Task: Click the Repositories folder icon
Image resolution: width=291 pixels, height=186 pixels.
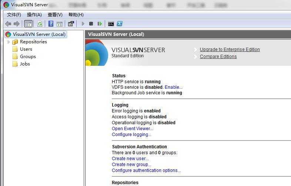Action: (x=15, y=42)
